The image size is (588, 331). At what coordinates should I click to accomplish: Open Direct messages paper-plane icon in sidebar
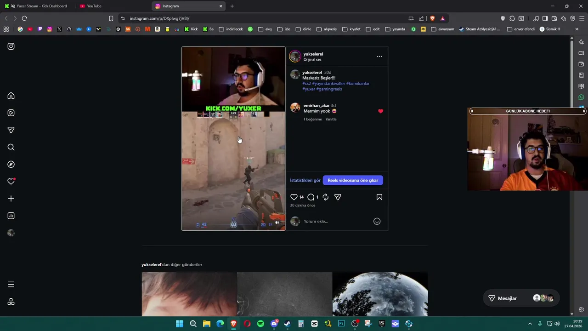11,130
